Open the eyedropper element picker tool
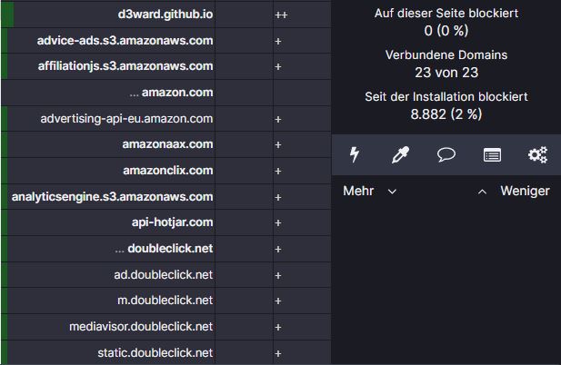The width and height of the screenshot is (561, 365). [400, 154]
